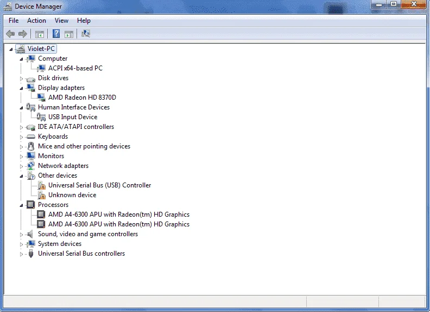Click the Disk drives category icon
430x312 pixels.
(x=31, y=79)
